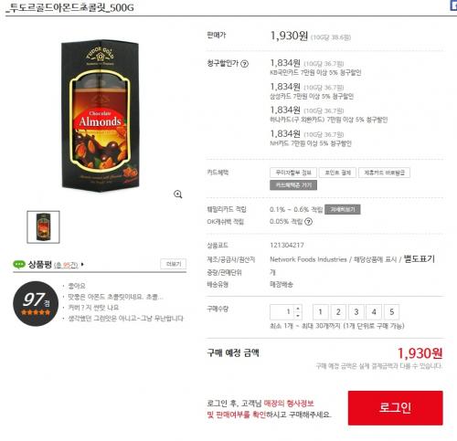Click the quantity input field
This screenshot has height=441, width=457.
(282, 312)
